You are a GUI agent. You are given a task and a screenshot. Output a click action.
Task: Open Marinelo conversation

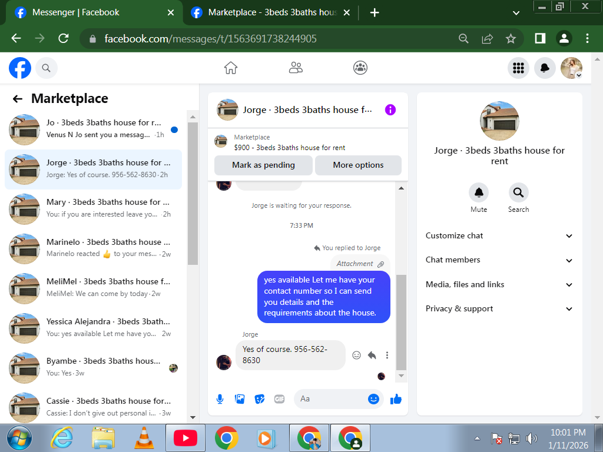(94, 249)
